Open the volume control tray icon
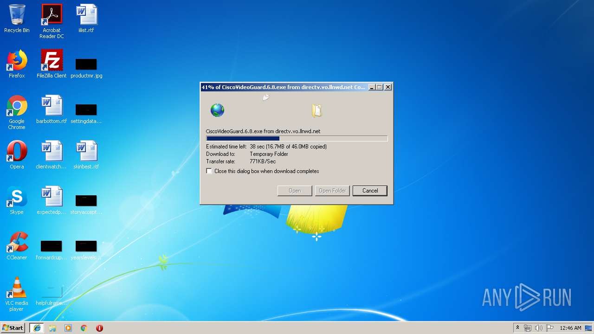 click(x=538, y=328)
